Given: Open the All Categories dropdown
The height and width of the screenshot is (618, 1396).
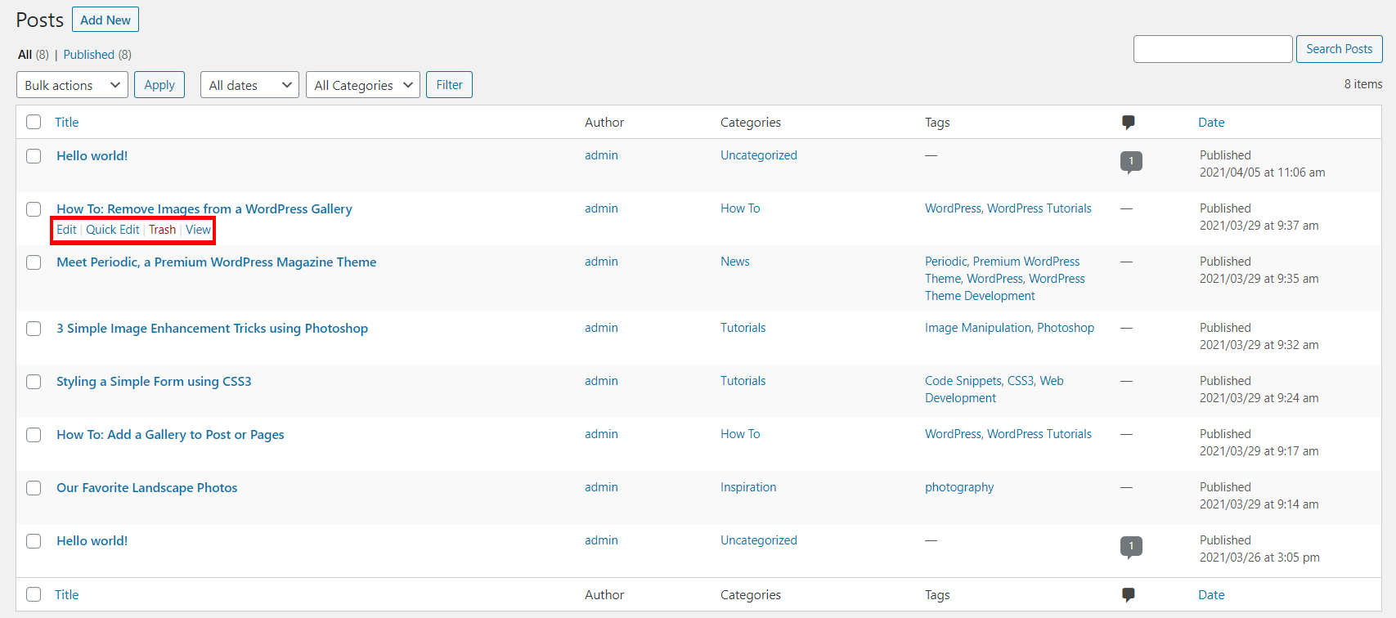Looking at the screenshot, I should point(363,85).
